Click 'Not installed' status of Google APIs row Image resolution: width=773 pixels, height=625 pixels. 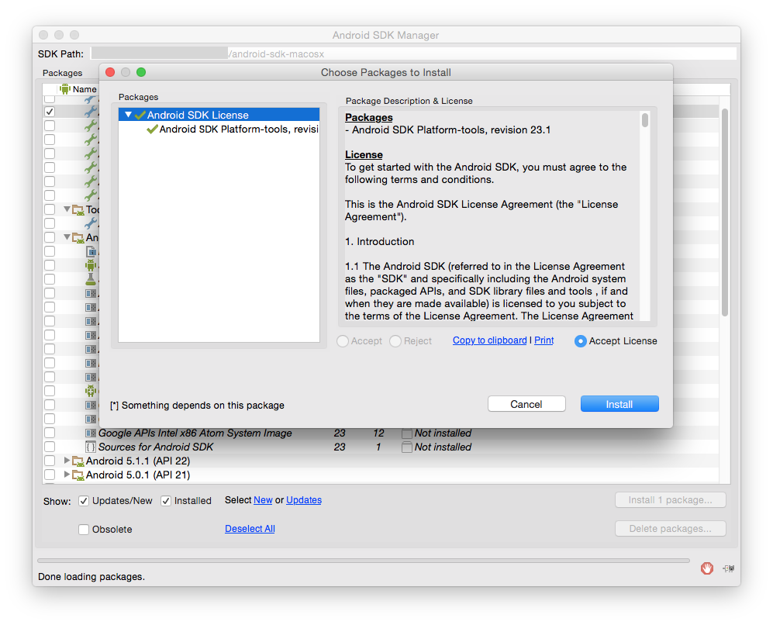click(443, 433)
